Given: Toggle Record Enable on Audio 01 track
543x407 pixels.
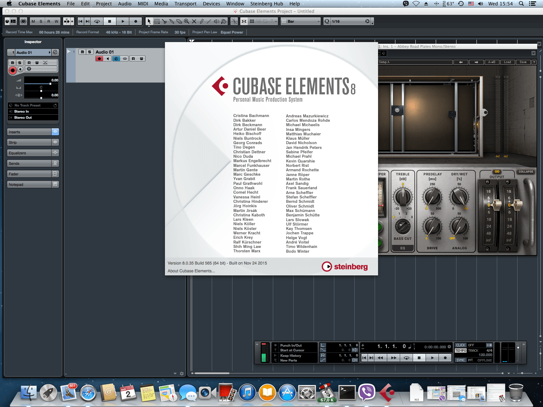Looking at the screenshot, I should [x=99, y=59].
